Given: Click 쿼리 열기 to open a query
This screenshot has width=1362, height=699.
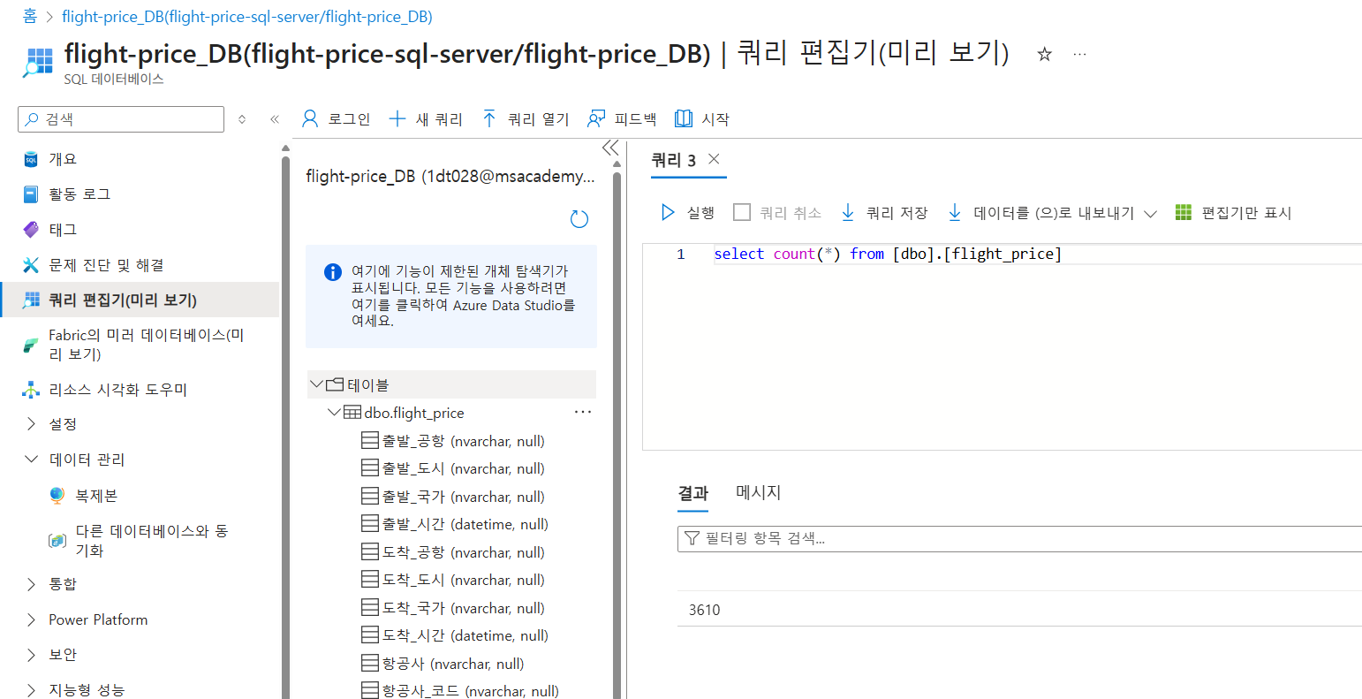Looking at the screenshot, I should click(x=526, y=119).
